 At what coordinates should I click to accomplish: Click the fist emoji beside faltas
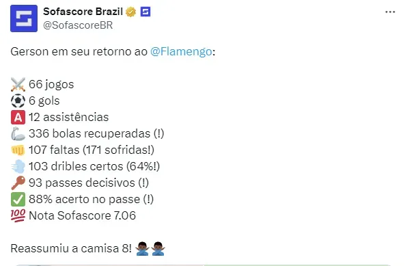coord(18,150)
